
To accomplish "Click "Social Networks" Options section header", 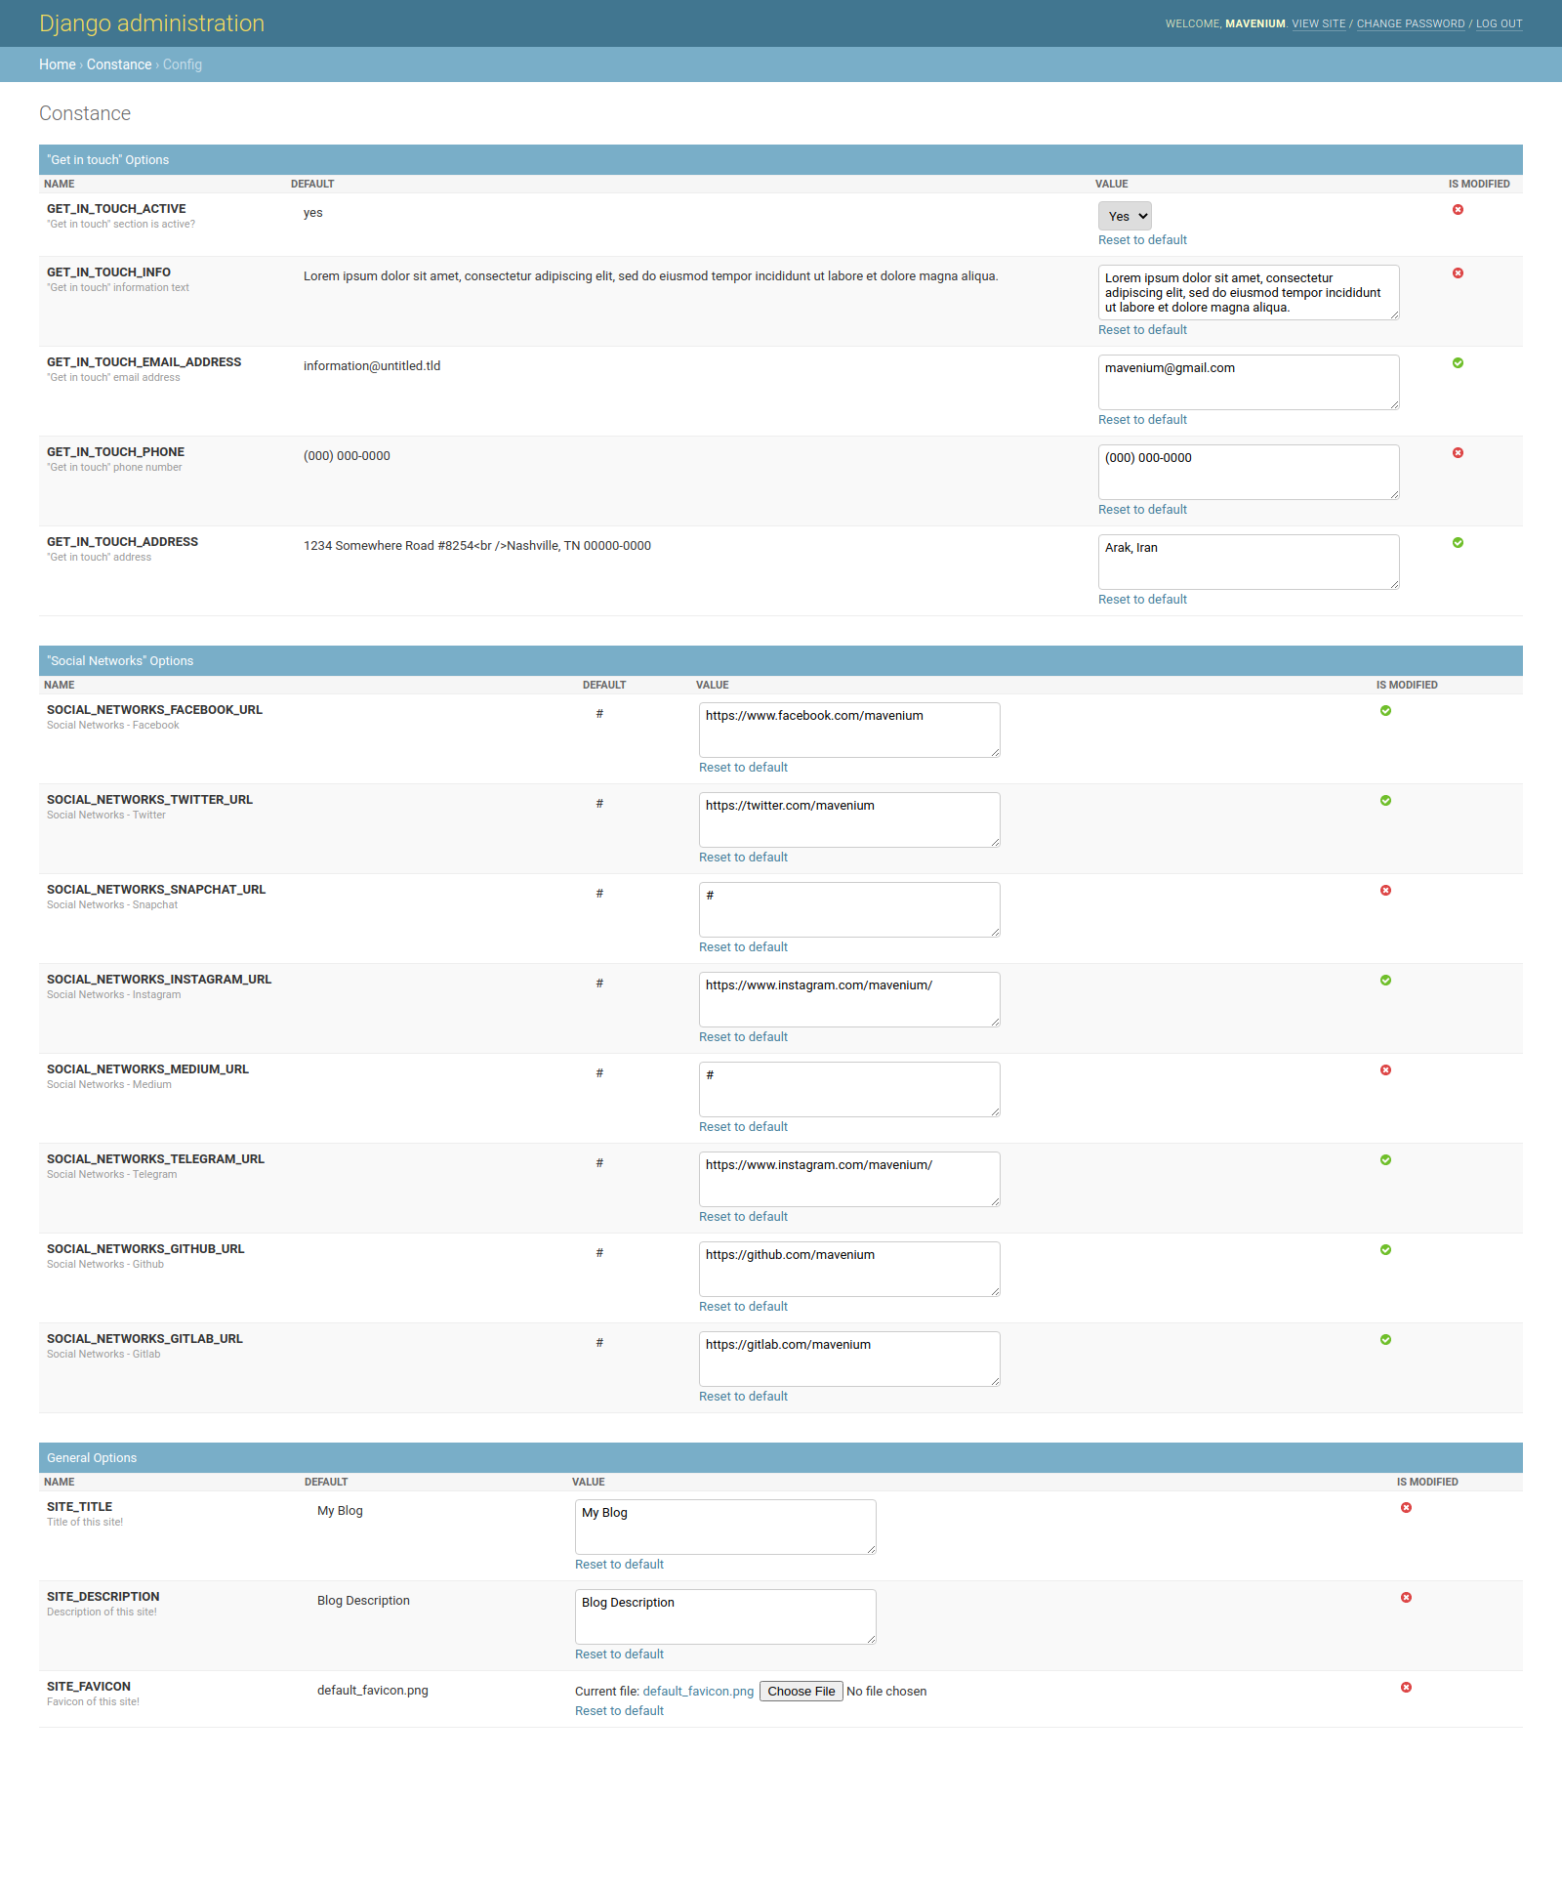I will tap(781, 661).
